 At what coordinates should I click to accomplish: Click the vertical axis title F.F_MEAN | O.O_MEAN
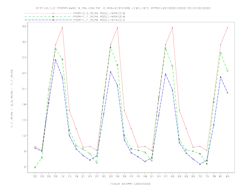click(12, 99)
